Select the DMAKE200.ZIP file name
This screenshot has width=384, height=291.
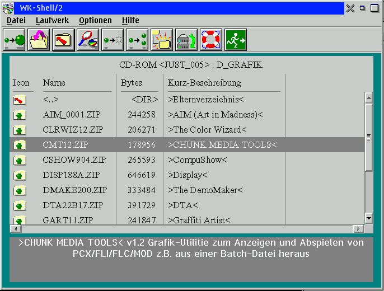coord(74,190)
